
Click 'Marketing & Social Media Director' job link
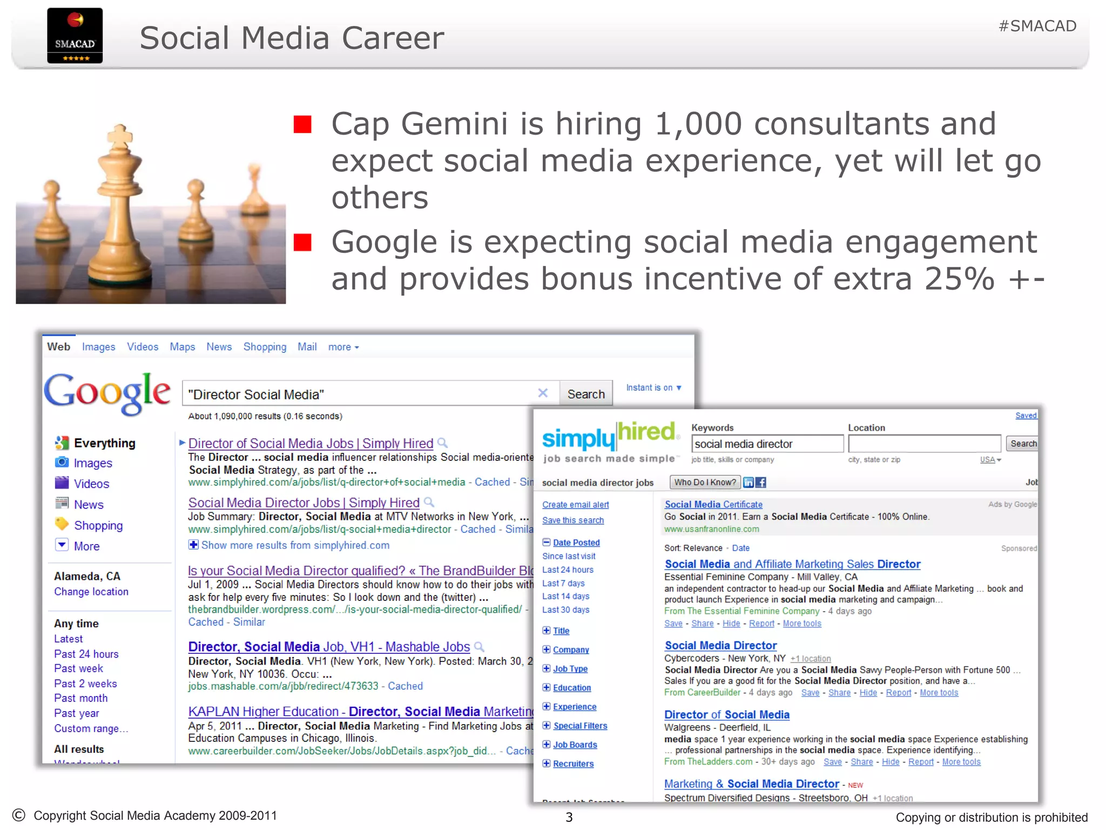pyautogui.click(x=751, y=784)
